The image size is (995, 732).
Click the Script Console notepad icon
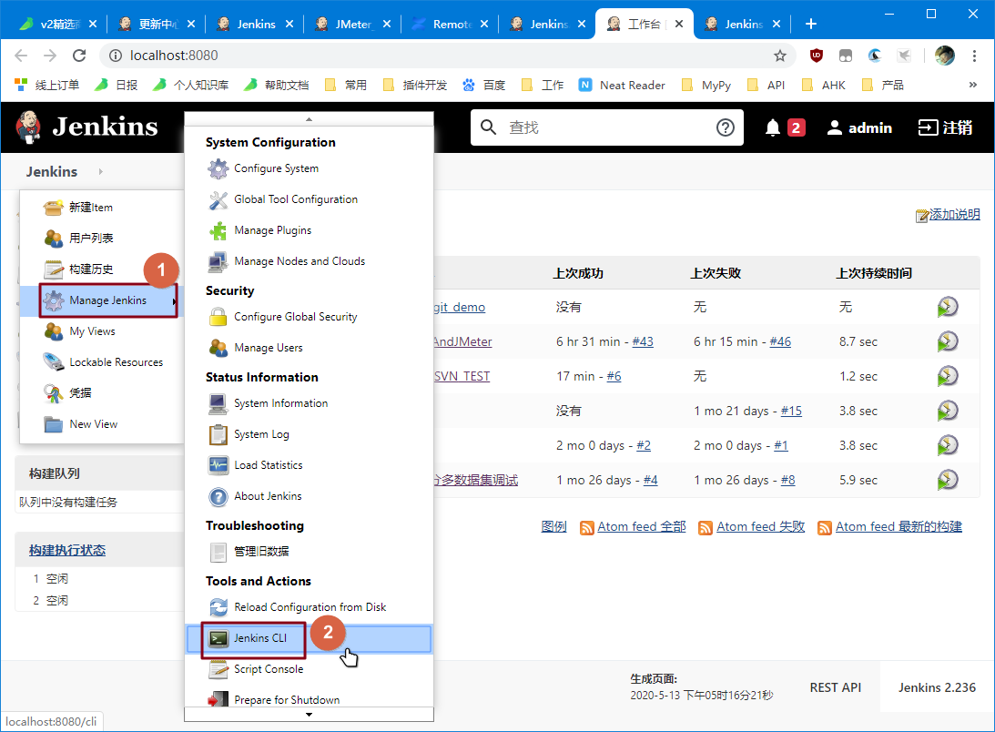pos(218,669)
